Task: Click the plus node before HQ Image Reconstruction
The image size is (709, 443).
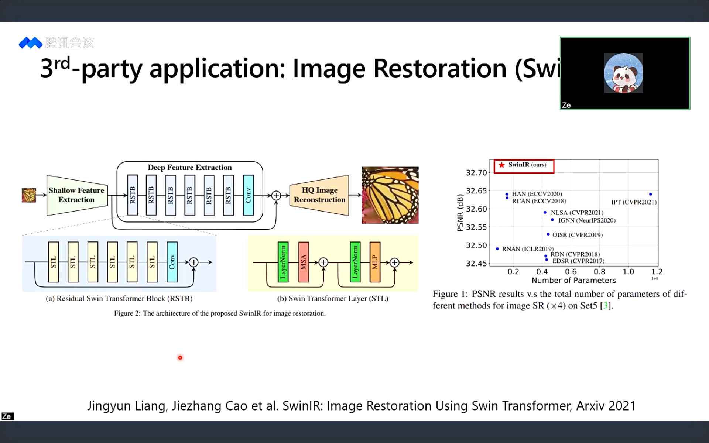Action: pos(276,196)
